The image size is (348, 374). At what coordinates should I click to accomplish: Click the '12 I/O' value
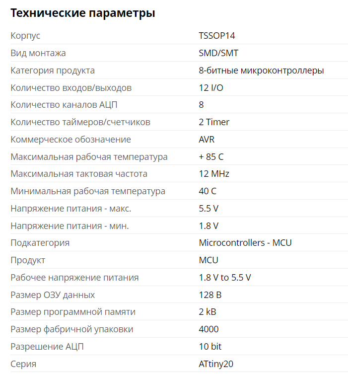(x=211, y=88)
